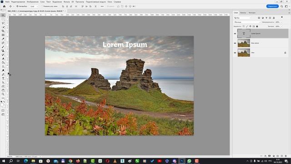291x164 pixels.
Task: Open workspace switcher icon at top right
Action: point(286,6)
